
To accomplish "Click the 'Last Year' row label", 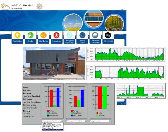I will (27, 114).
